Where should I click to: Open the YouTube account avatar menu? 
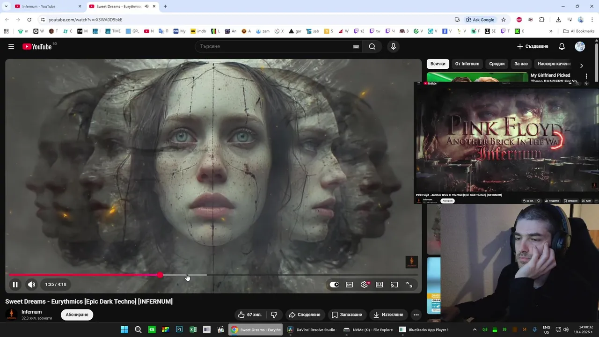(580, 46)
